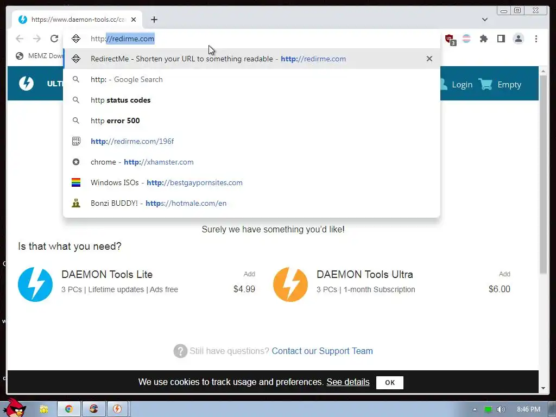Pick the 'http error 500' suggestion
Image resolution: width=556 pixels, height=417 pixels.
[252, 121]
